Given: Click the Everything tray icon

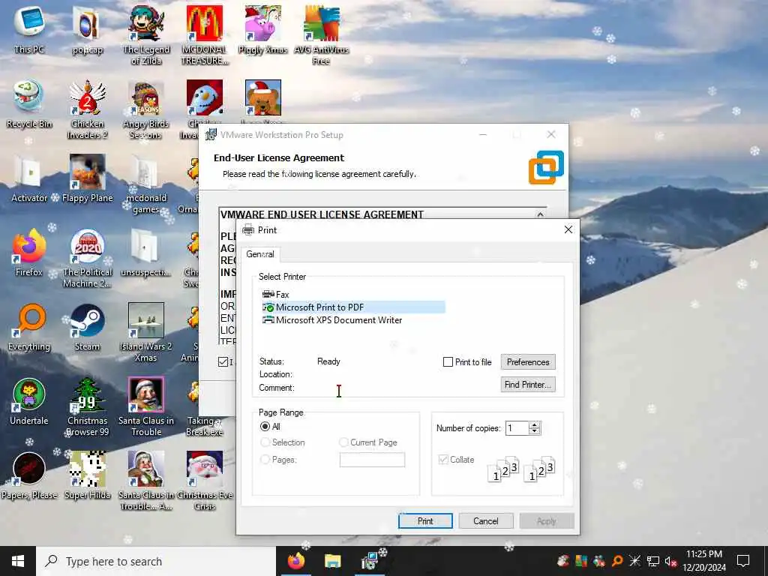Looking at the screenshot, I should point(617,561).
